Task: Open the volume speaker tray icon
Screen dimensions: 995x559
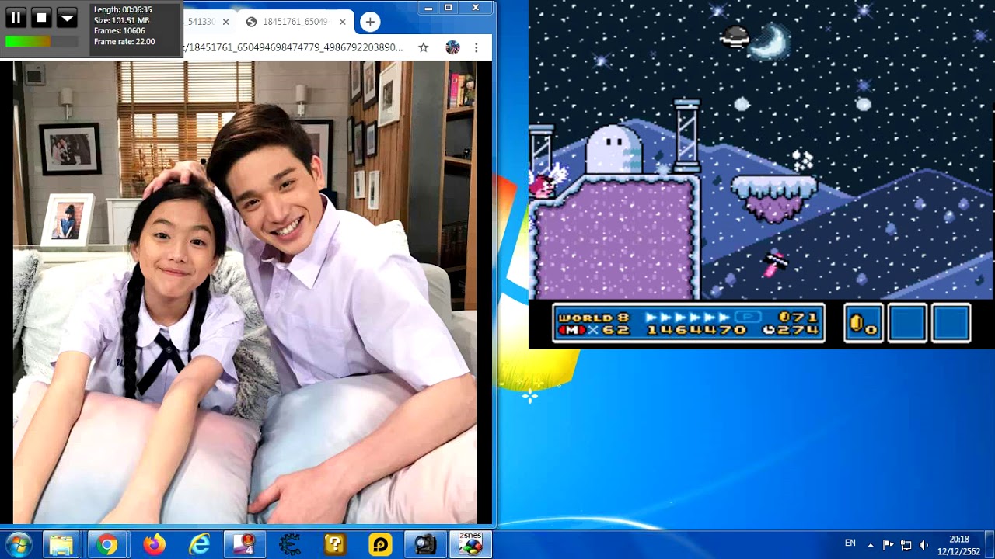Action: tap(923, 545)
